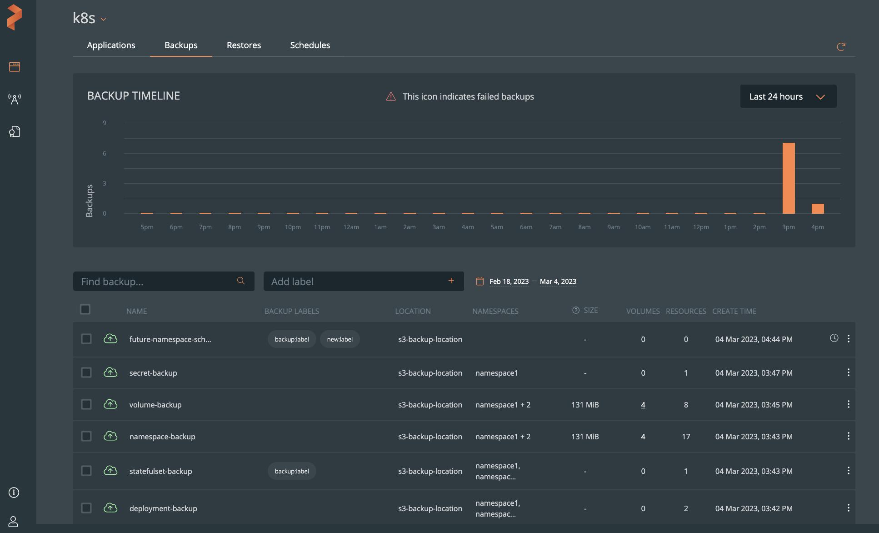Click the broadcast antenna sidebar icon
879x533 pixels.
pyautogui.click(x=15, y=99)
